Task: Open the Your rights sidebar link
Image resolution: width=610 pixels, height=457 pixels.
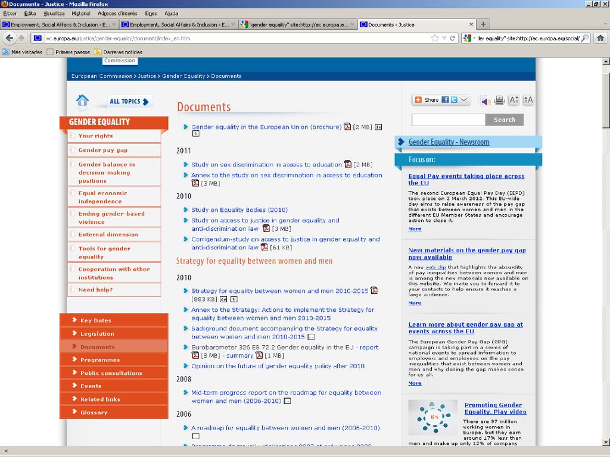Action: pyautogui.click(x=96, y=136)
